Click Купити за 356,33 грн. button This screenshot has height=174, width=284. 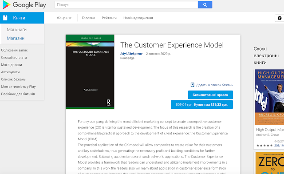[x=202, y=105]
